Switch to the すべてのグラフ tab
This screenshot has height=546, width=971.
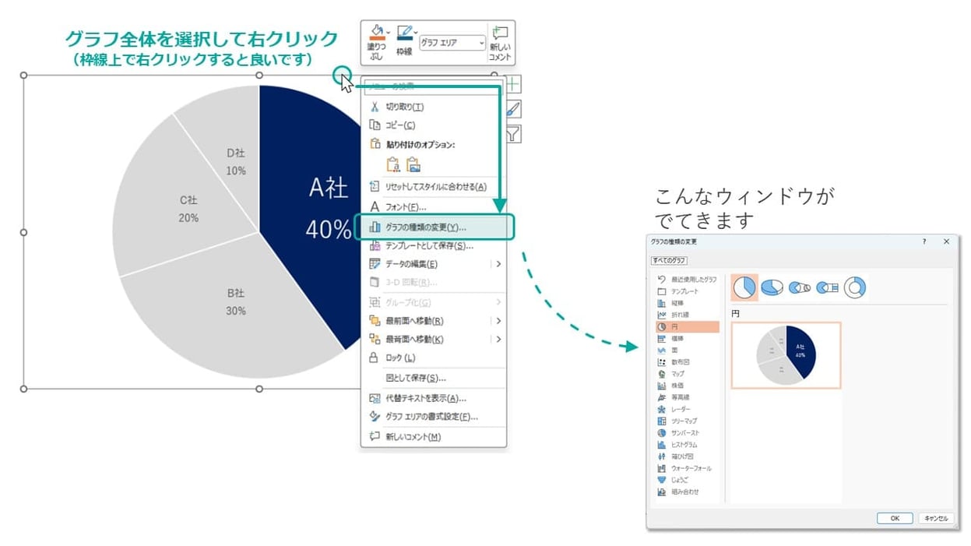coord(668,260)
